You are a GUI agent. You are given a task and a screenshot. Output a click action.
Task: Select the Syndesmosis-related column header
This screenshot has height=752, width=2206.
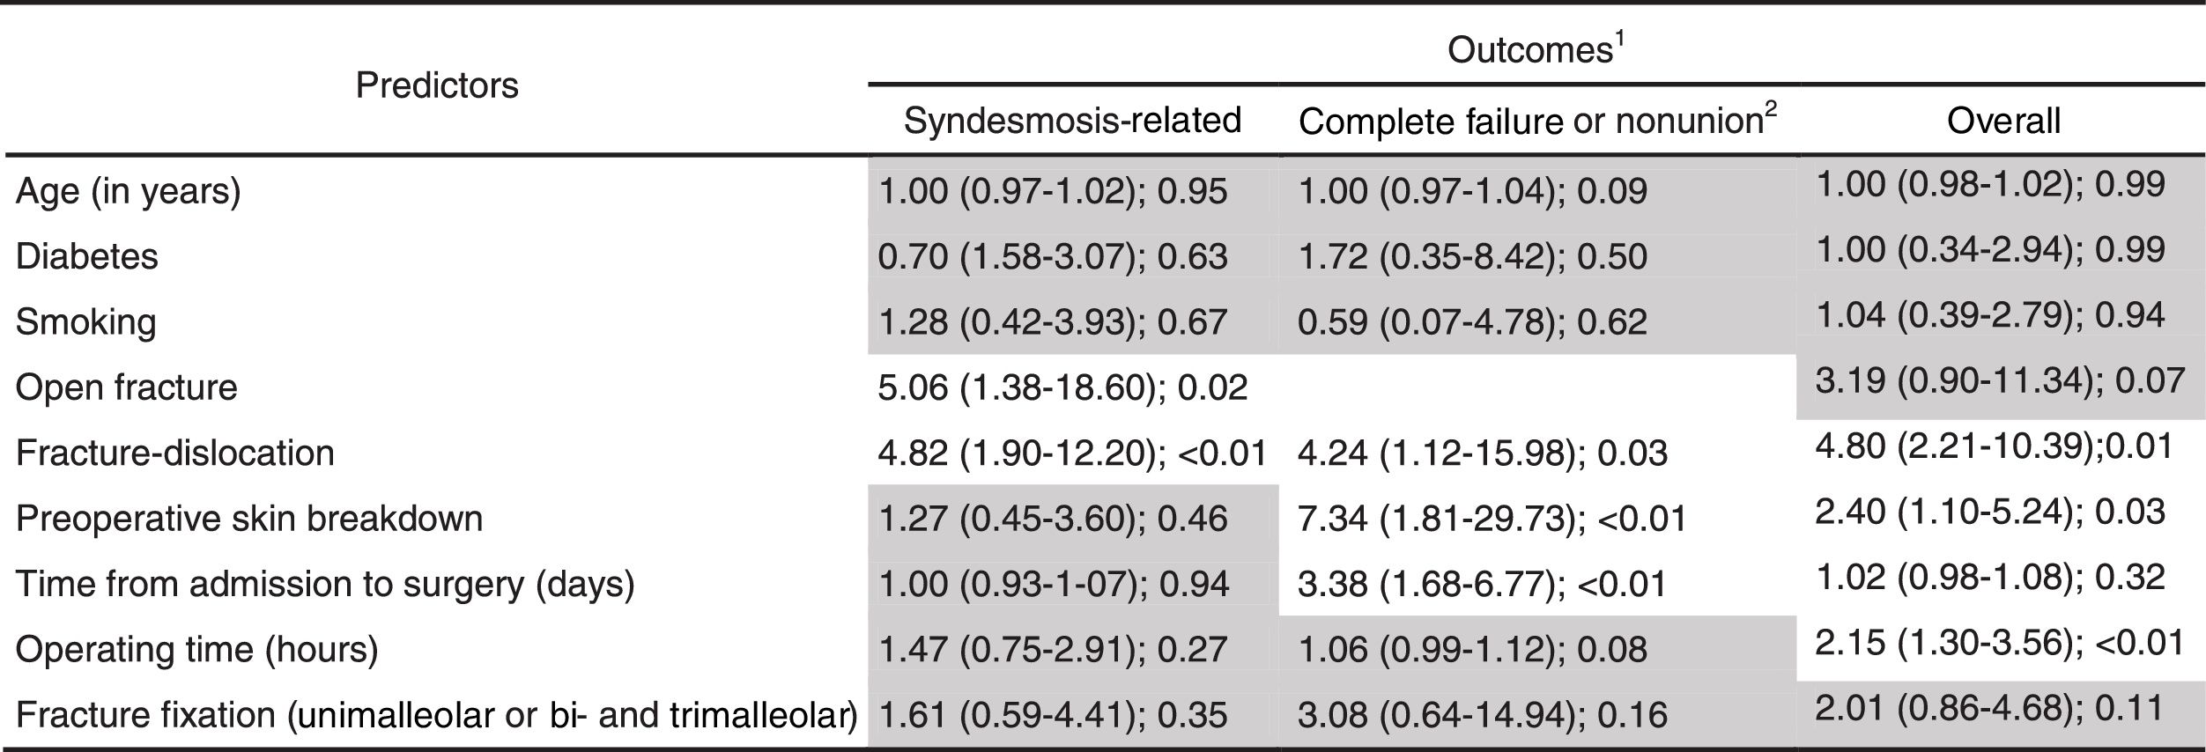(1072, 121)
